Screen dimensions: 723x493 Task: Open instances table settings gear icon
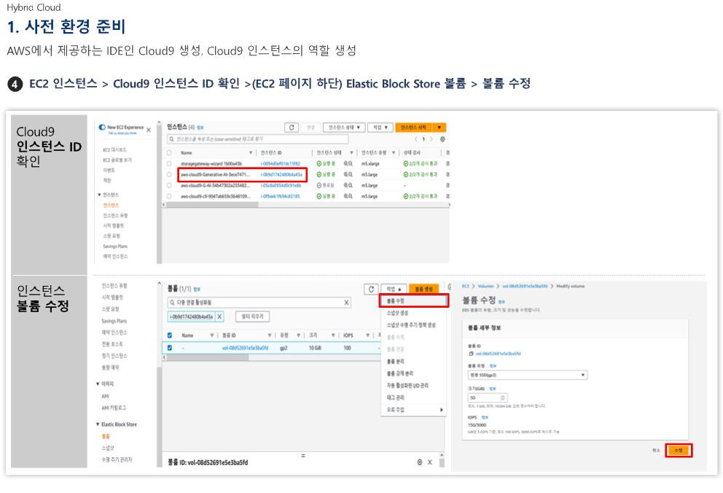pyautogui.click(x=442, y=139)
